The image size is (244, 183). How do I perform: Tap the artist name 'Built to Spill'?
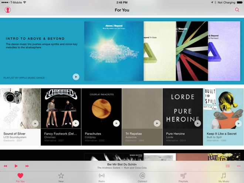click(x=214, y=137)
